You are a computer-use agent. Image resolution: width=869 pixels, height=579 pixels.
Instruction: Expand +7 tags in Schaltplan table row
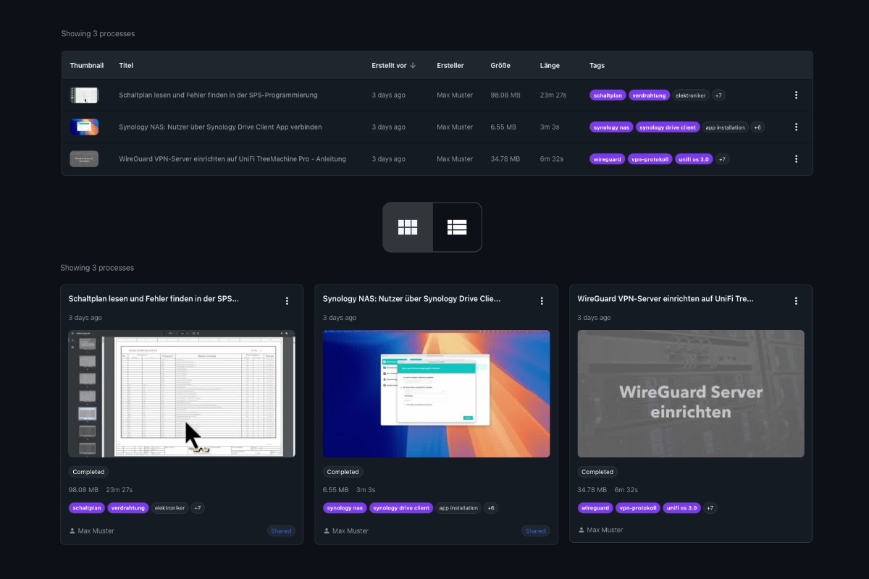(x=718, y=95)
